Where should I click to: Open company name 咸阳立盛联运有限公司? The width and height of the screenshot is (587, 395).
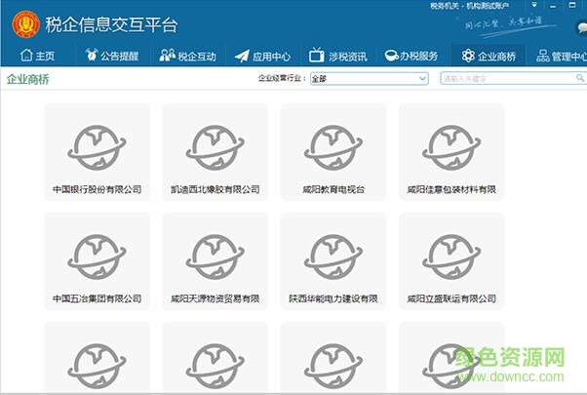[451, 298]
